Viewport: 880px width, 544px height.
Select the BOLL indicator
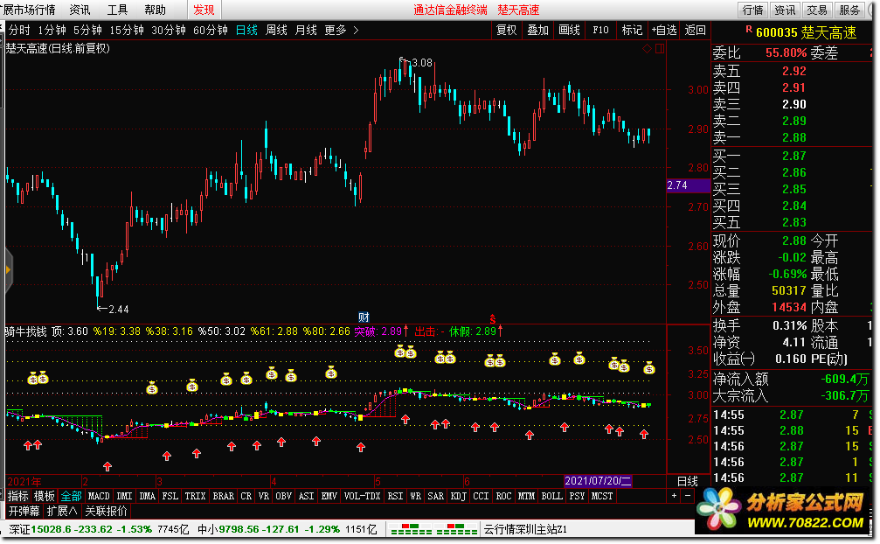(551, 496)
